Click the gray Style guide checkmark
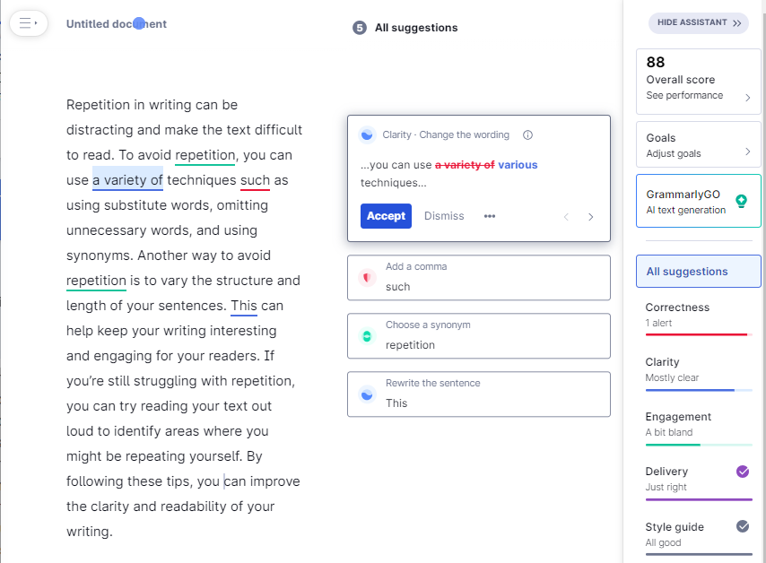The image size is (766, 563). [743, 526]
